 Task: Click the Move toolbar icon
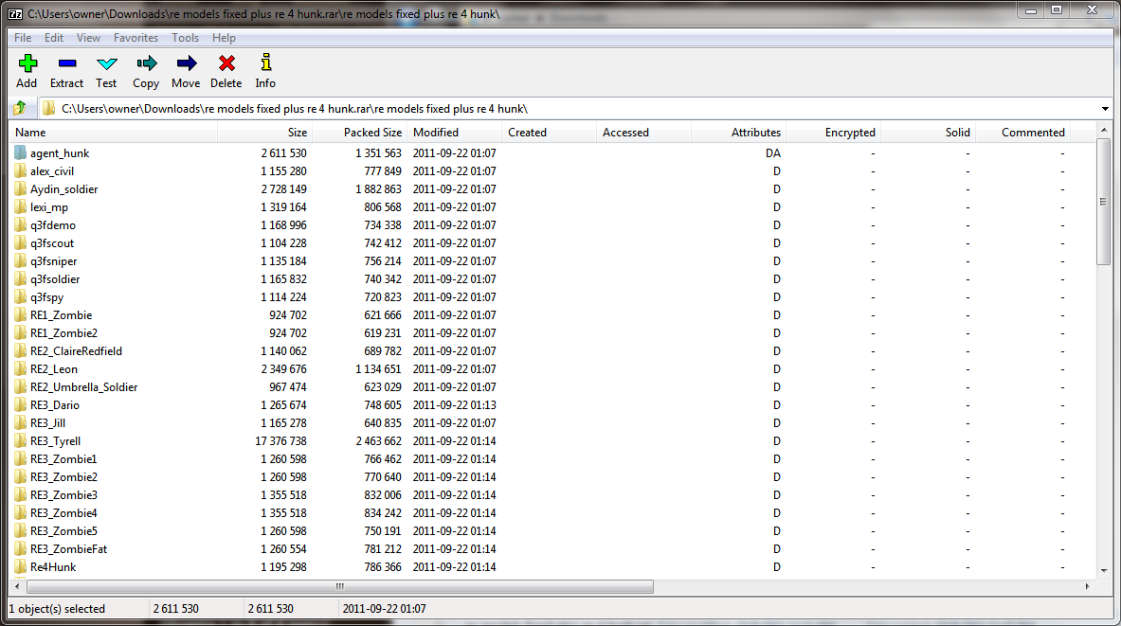187,63
